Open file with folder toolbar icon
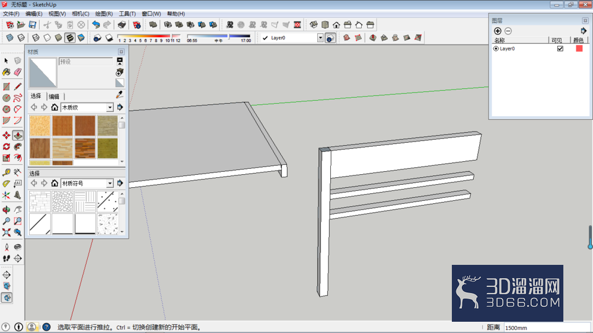Screen dimensions: 593x333 (x=21, y=25)
